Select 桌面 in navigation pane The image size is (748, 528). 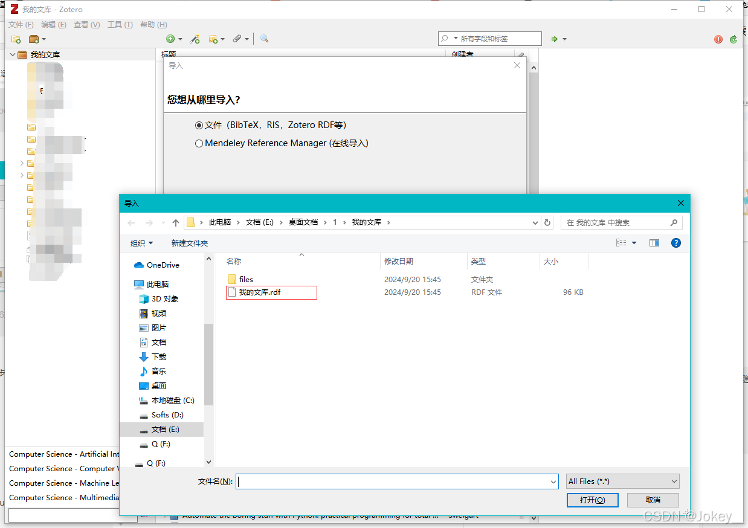[153, 386]
